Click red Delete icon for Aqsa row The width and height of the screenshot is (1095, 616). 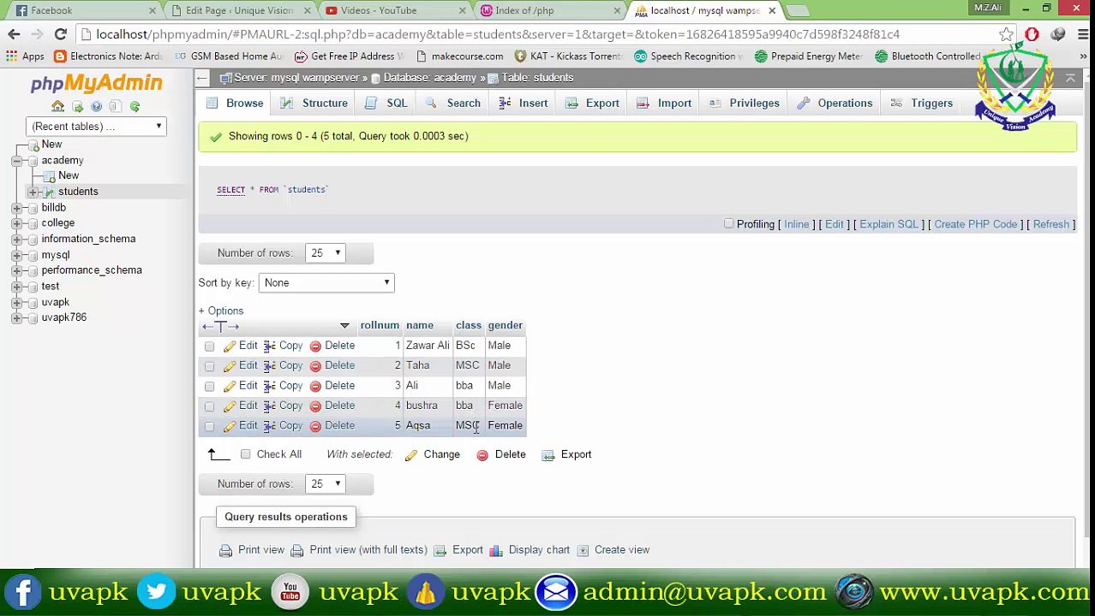[x=315, y=426]
